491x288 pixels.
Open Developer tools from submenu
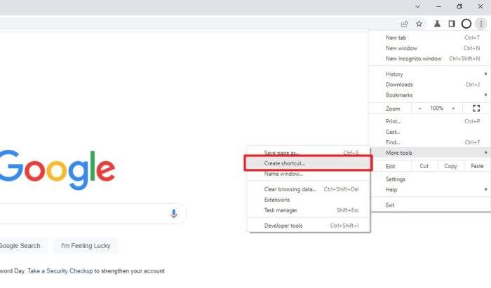[309, 226]
